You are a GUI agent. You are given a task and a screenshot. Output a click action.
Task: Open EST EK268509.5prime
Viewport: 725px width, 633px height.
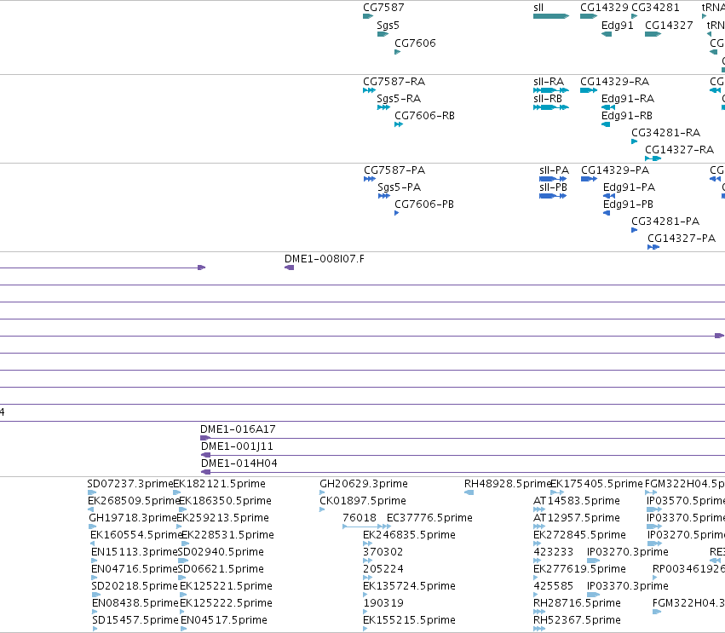pos(134,501)
